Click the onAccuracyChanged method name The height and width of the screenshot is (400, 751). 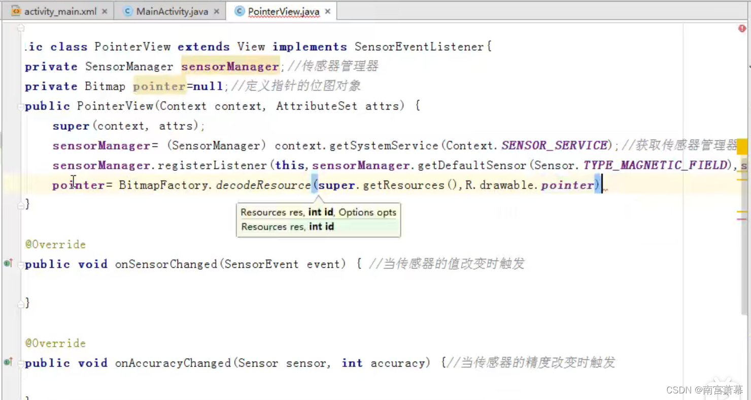click(173, 363)
